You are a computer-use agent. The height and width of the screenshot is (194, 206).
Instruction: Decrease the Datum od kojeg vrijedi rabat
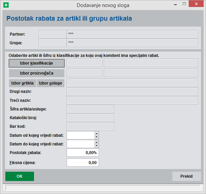[96, 137]
